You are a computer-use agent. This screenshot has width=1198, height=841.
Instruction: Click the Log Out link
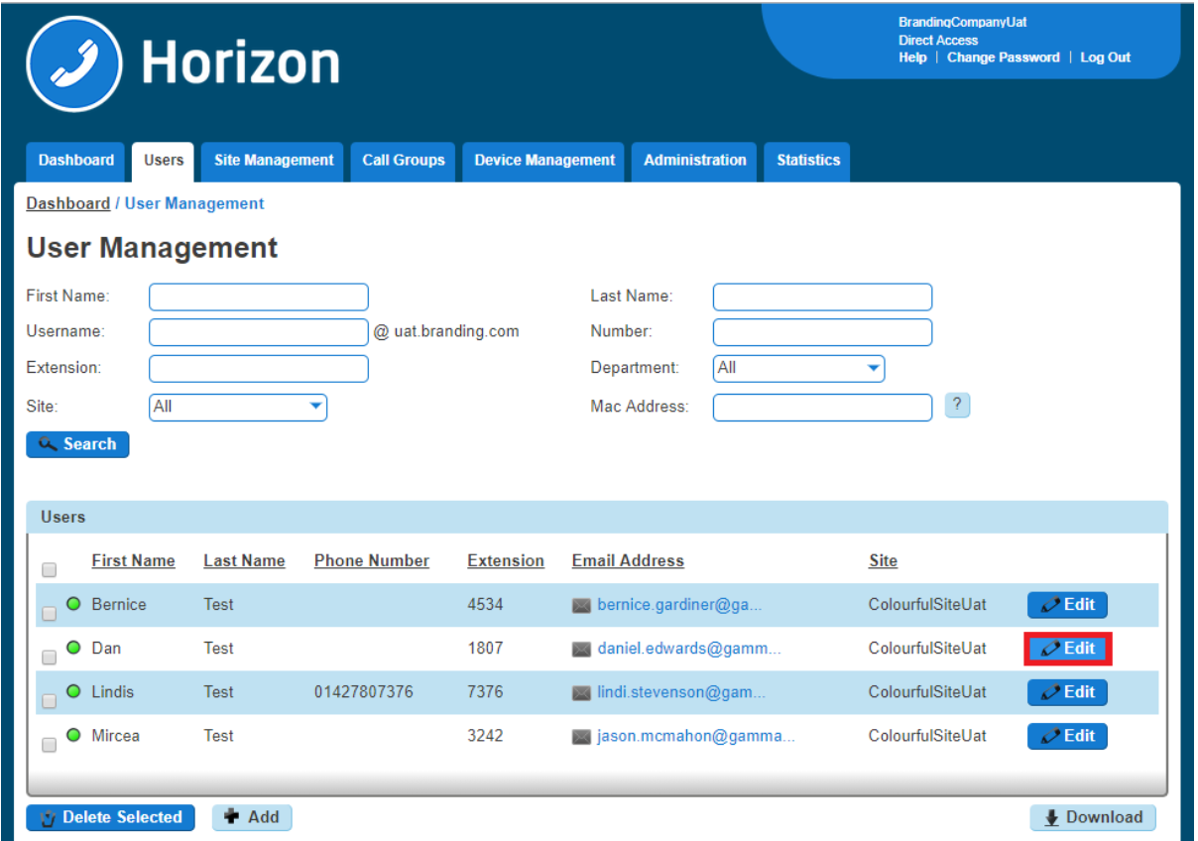click(x=1106, y=58)
